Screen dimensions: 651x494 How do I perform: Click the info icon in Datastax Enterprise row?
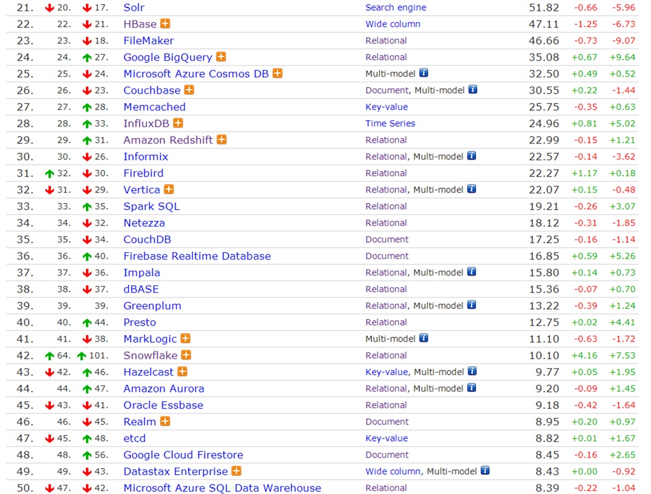(x=485, y=471)
